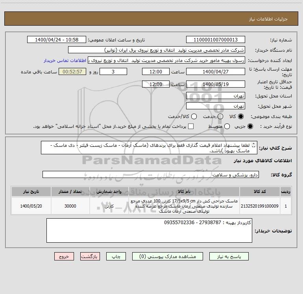Click the بازگشت back button
The width and height of the screenshot is (303, 294).
click(90, 257)
